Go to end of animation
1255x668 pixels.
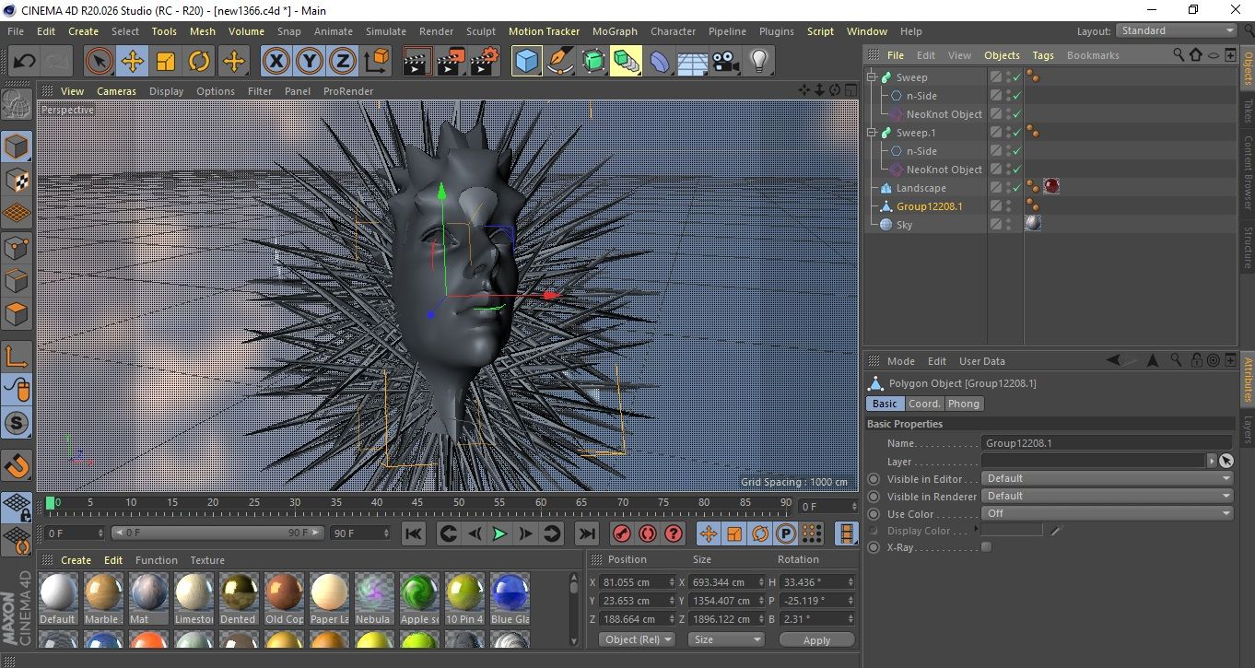pos(586,533)
